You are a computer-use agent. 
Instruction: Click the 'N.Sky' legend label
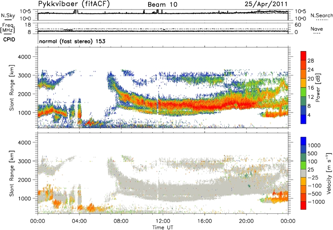8,15
